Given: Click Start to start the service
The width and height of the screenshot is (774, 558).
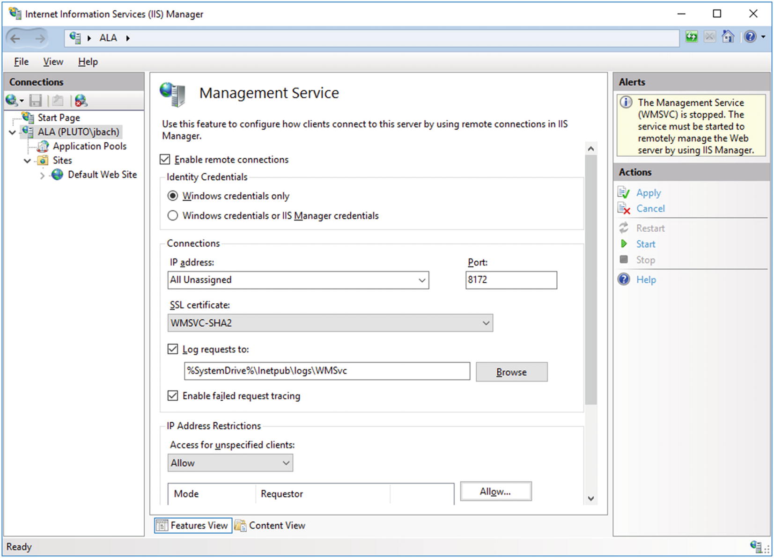Looking at the screenshot, I should pos(646,244).
